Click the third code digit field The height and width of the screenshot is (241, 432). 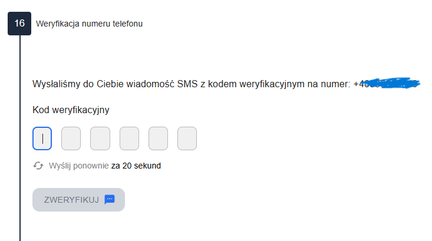[100, 138]
